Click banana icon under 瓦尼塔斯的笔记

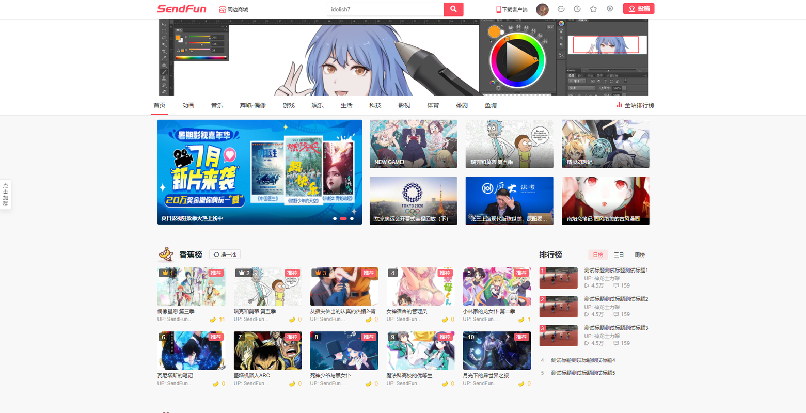coord(215,384)
